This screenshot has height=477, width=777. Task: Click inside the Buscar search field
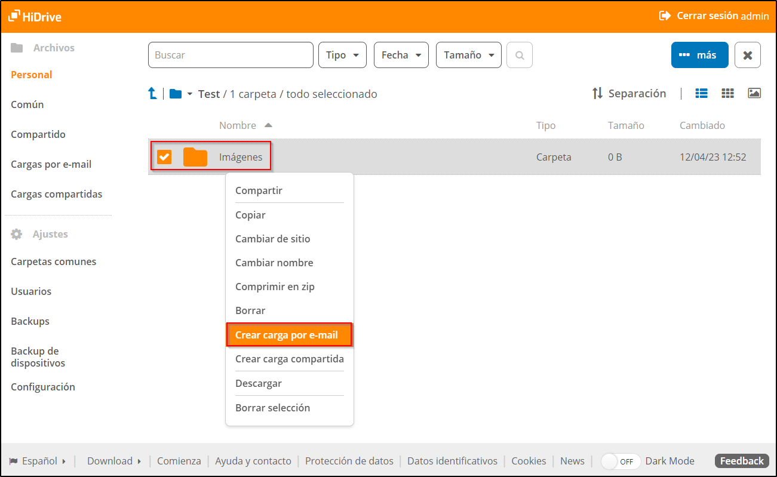click(230, 54)
